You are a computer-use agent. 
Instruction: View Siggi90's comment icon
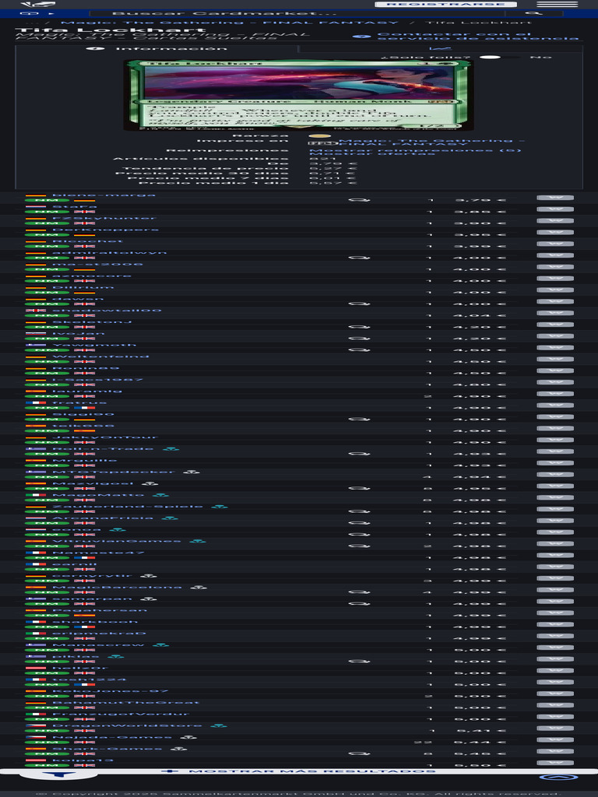pyautogui.click(x=359, y=420)
